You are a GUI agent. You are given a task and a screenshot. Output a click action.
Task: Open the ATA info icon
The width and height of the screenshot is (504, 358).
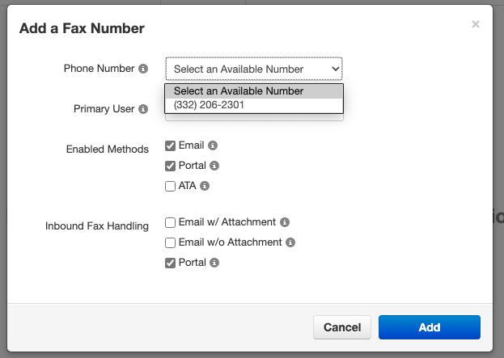[x=205, y=186]
